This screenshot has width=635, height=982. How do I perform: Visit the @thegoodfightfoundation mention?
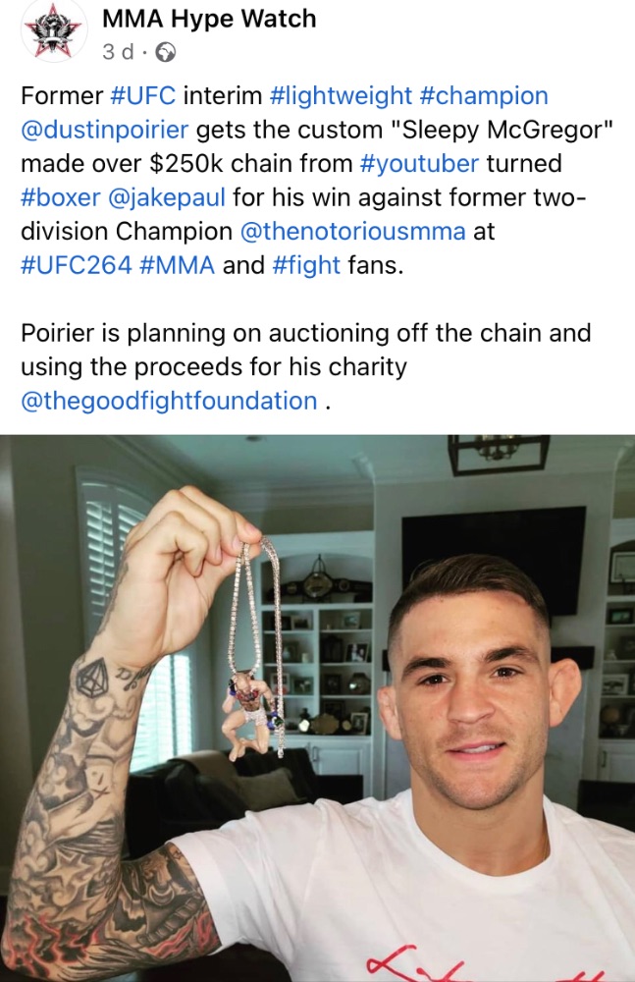coord(169,401)
